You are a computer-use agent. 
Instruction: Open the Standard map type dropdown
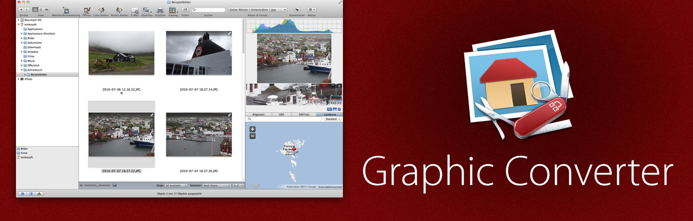(x=333, y=119)
